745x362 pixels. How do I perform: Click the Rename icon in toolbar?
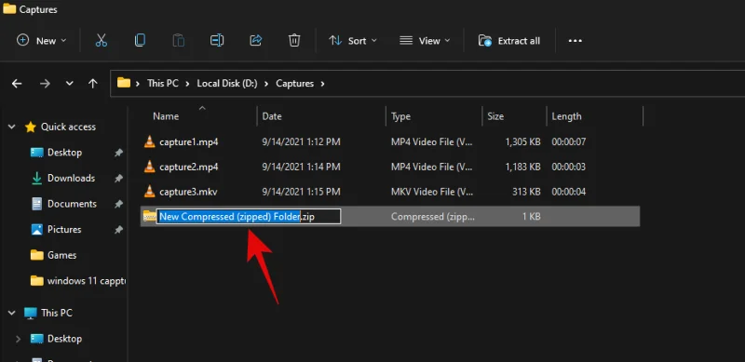click(x=217, y=41)
